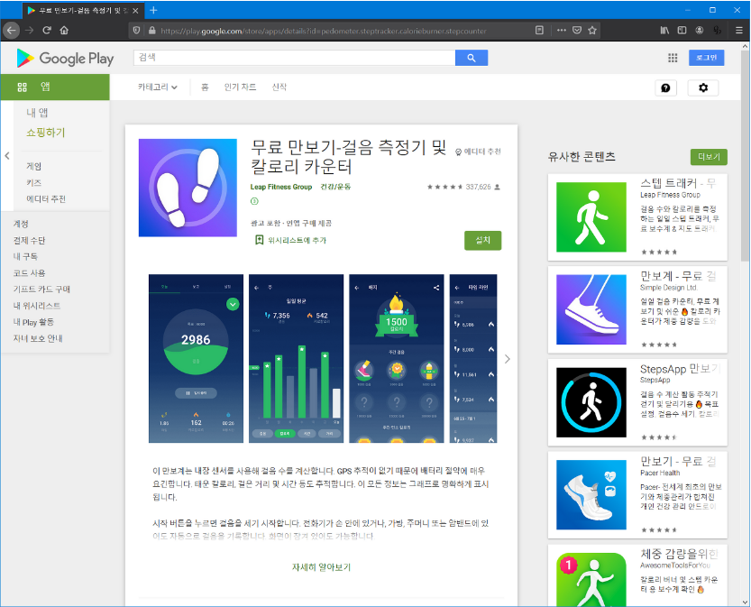Show next screenshots with right arrow
The height and width of the screenshot is (607, 751).
[x=508, y=359]
